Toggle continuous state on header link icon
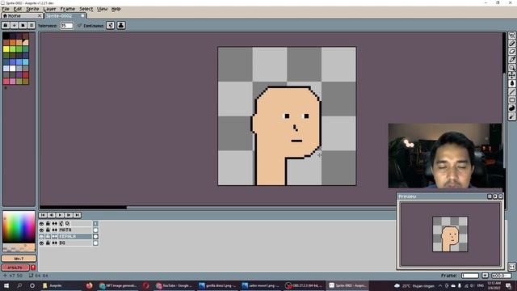This screenshot has width=517, height=291. [54, 223]
